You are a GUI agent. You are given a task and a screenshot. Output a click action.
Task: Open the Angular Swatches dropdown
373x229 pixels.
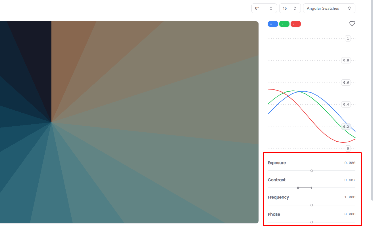pyautogui.click(x=329, y=8)
